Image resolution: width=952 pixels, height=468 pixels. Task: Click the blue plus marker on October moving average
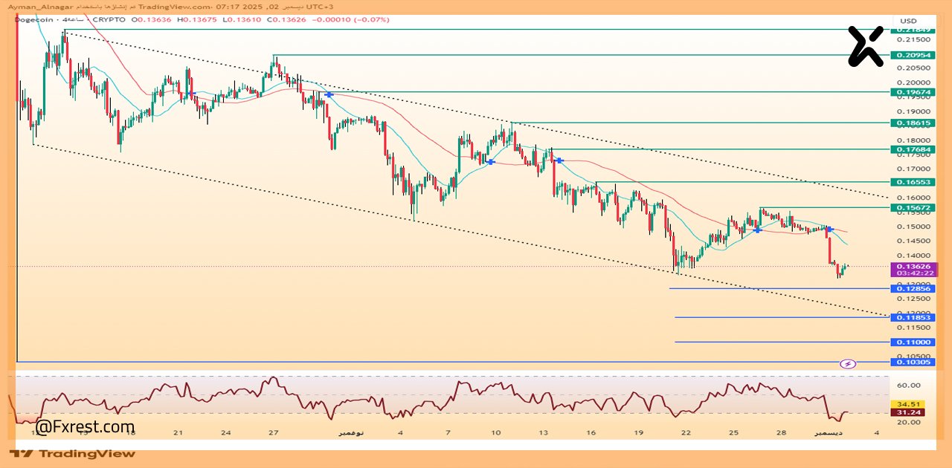point(328,94)
